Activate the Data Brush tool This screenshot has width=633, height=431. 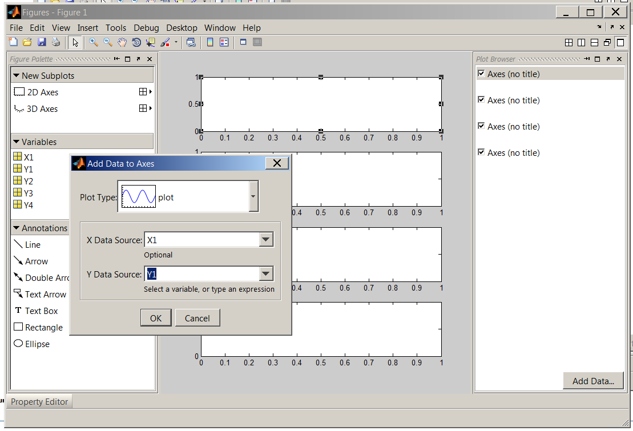164,42
